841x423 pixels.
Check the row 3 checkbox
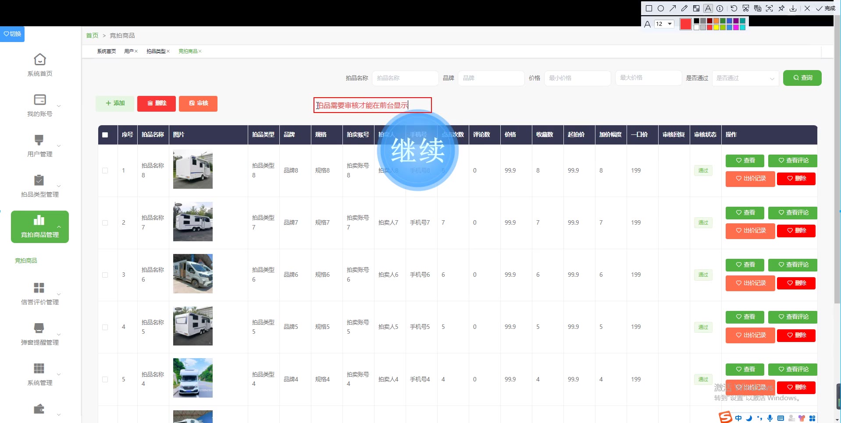(105, 275)
